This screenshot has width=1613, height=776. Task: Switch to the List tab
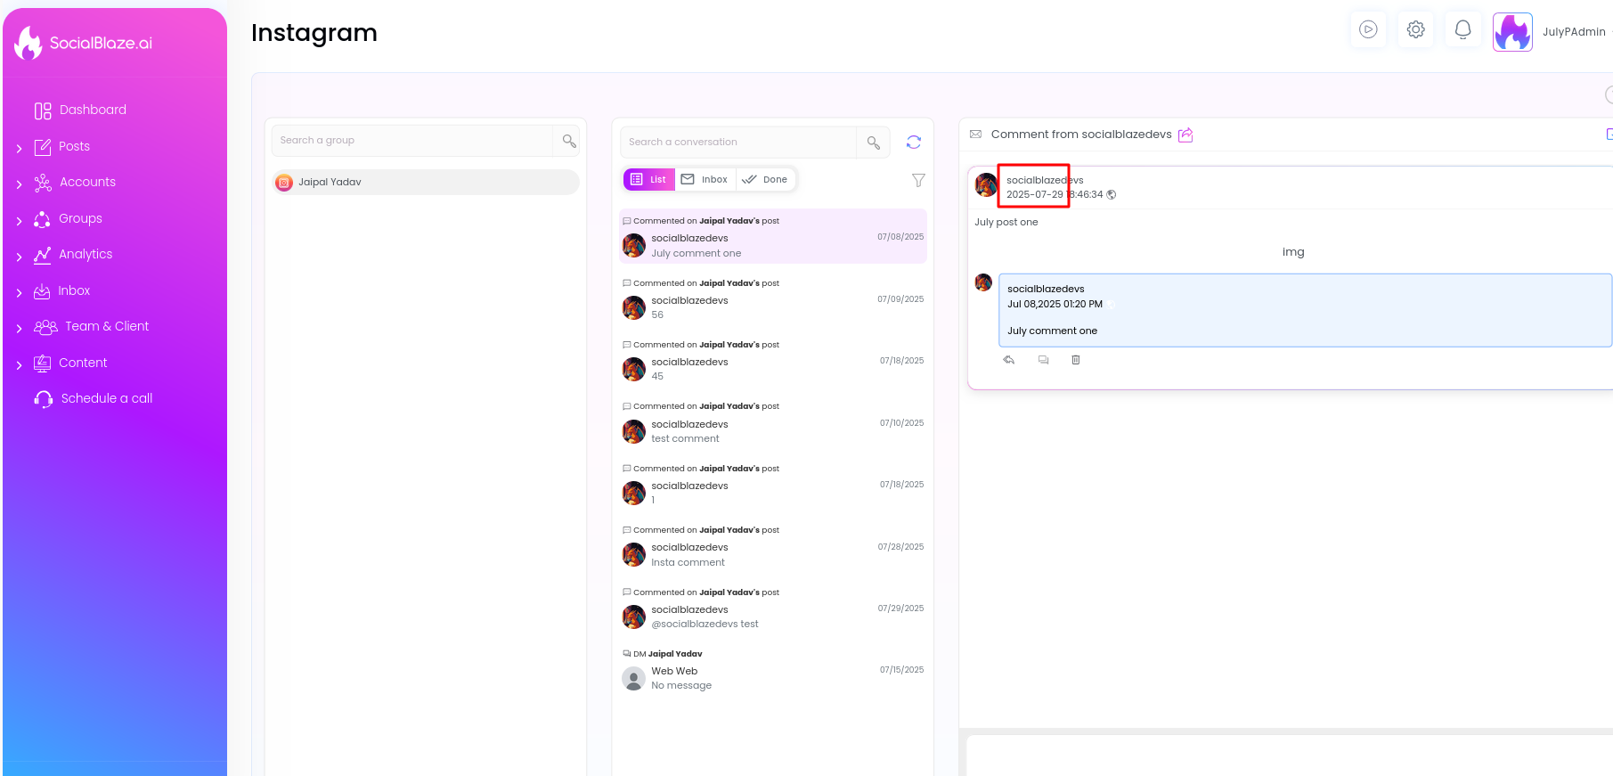point(649,179)
